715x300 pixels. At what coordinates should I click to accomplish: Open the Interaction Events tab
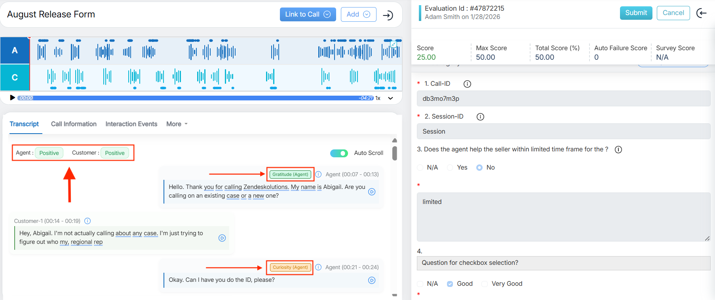[x=131, y=124]
